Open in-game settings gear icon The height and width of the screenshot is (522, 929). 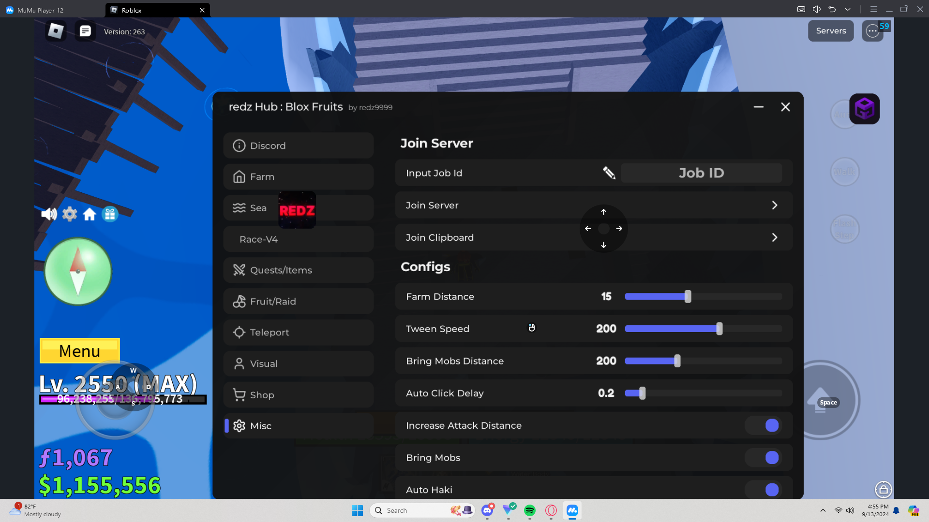click(70, 214)
